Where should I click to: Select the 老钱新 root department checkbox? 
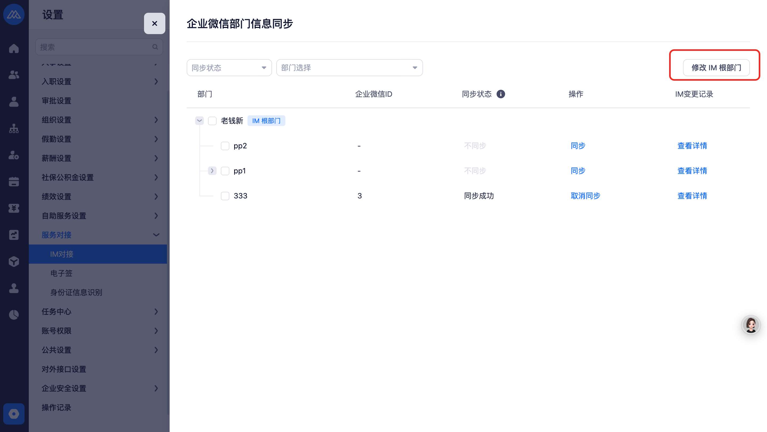pyautogui.click(x=212, y=121)
